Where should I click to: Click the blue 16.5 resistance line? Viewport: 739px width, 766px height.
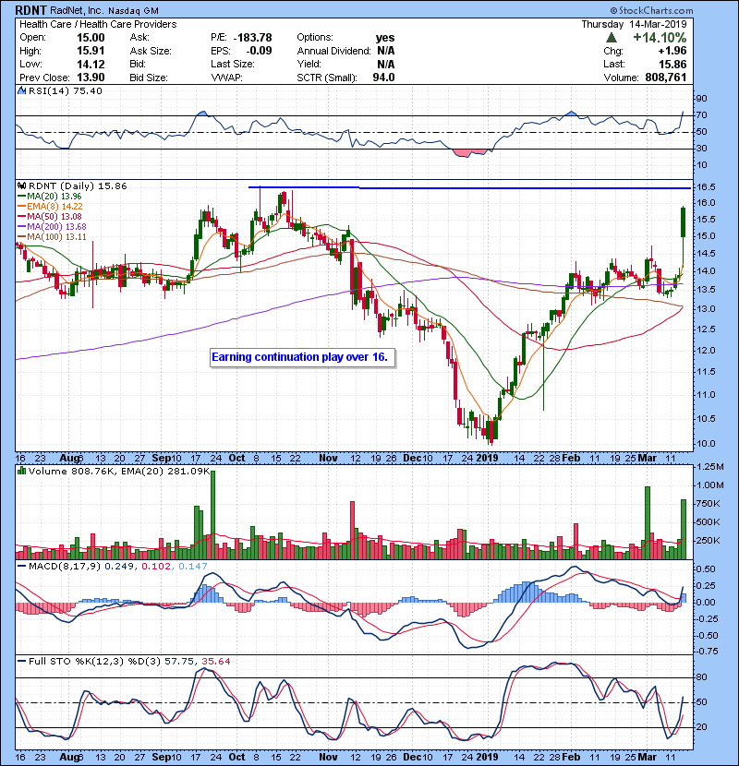[469, 187]
